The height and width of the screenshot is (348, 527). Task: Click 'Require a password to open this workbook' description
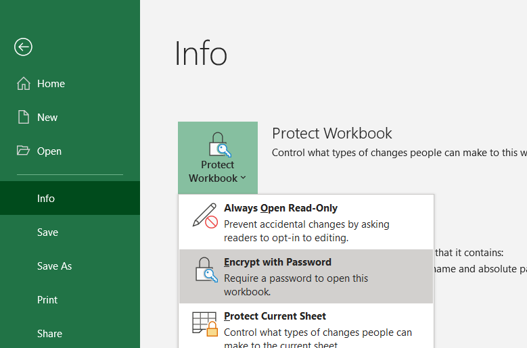pos(296,285)
